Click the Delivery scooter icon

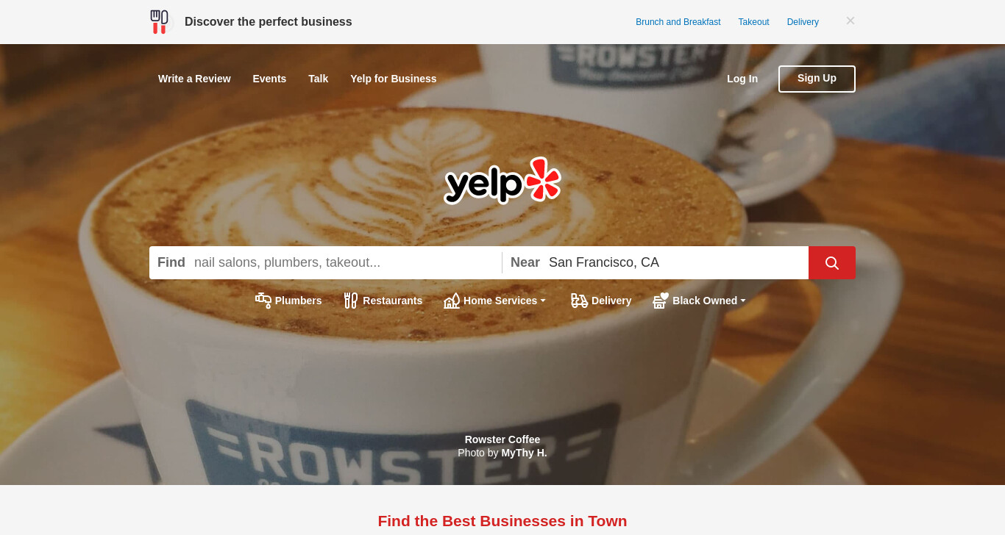580,301
